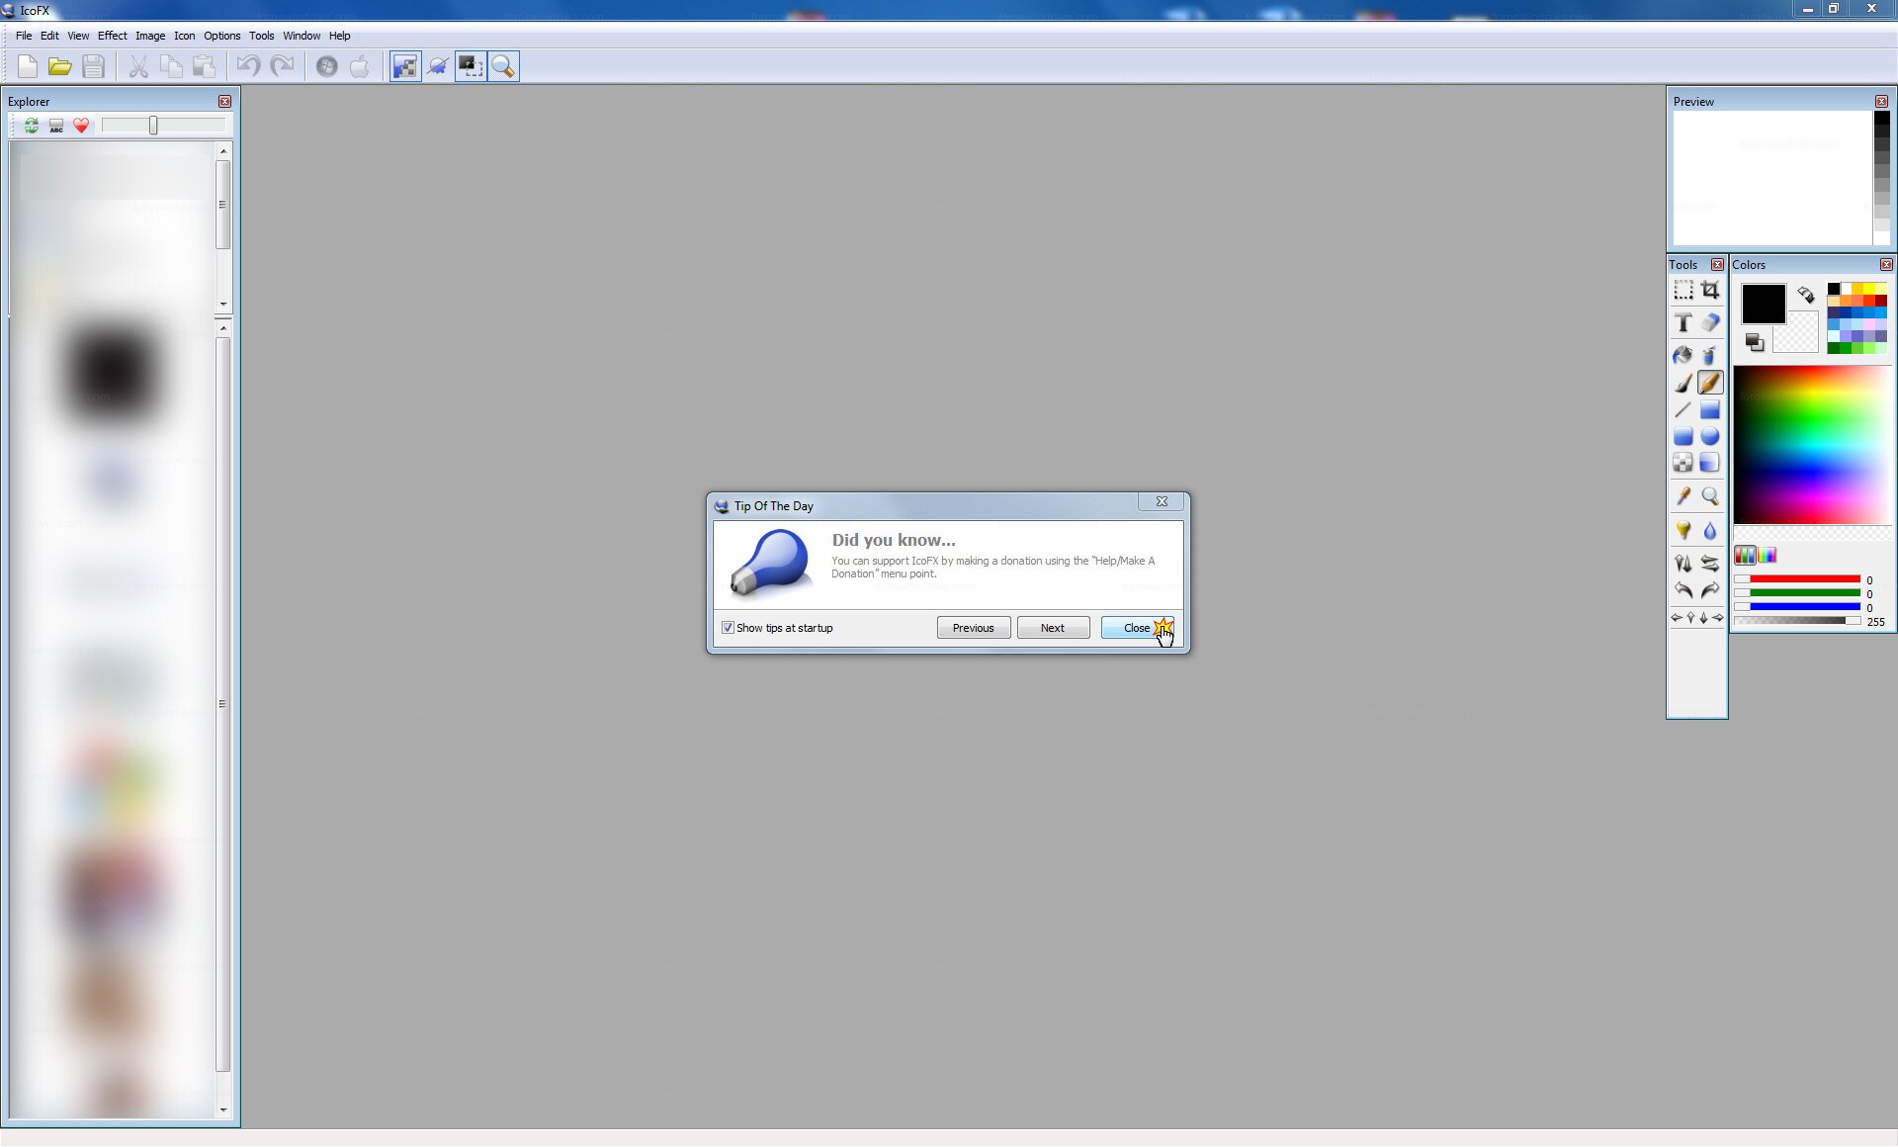Click the Paste clipboard icon

204,66
